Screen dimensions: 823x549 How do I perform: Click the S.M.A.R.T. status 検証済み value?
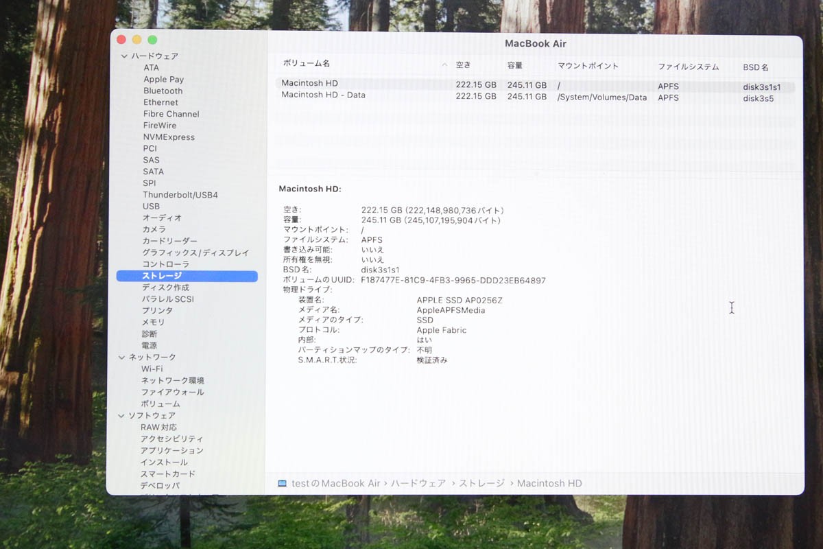tap(432, 360)
